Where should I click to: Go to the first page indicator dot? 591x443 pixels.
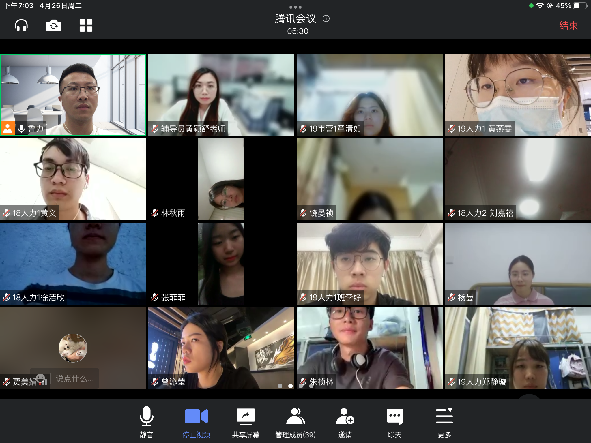(x=280, y=386)
